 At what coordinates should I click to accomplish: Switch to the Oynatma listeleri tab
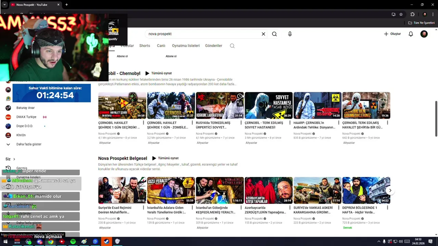(186, 46)
